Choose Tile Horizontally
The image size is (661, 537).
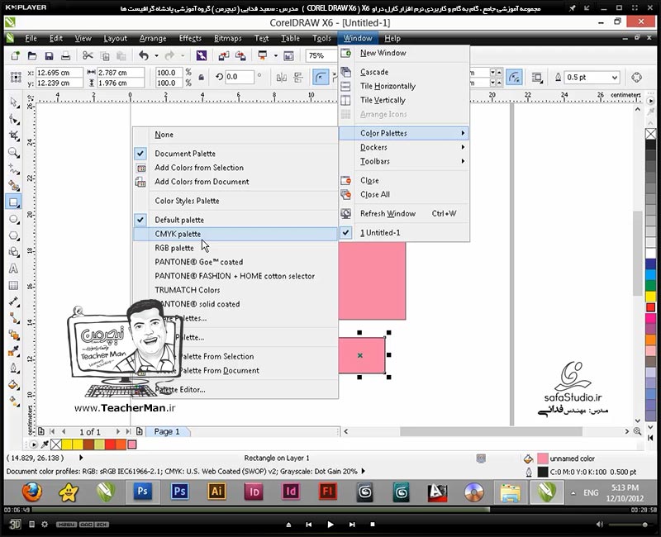click(x=404, y=86)
